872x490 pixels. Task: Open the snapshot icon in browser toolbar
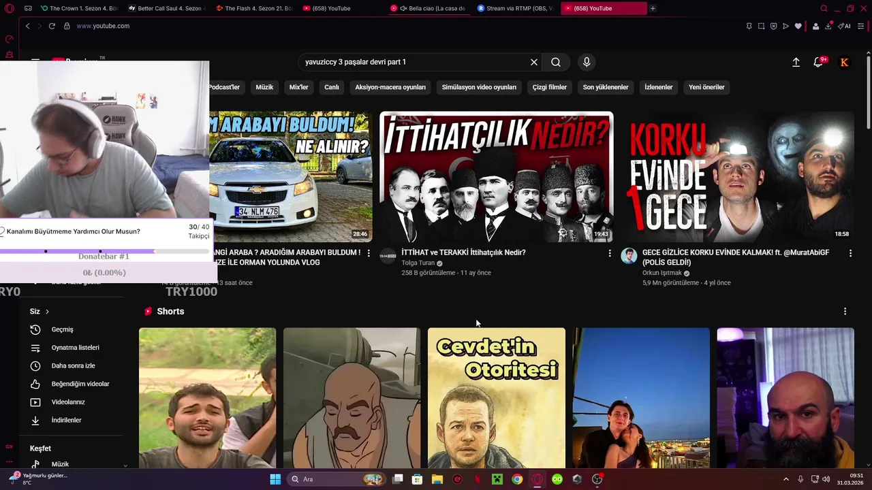click(761, 26)
